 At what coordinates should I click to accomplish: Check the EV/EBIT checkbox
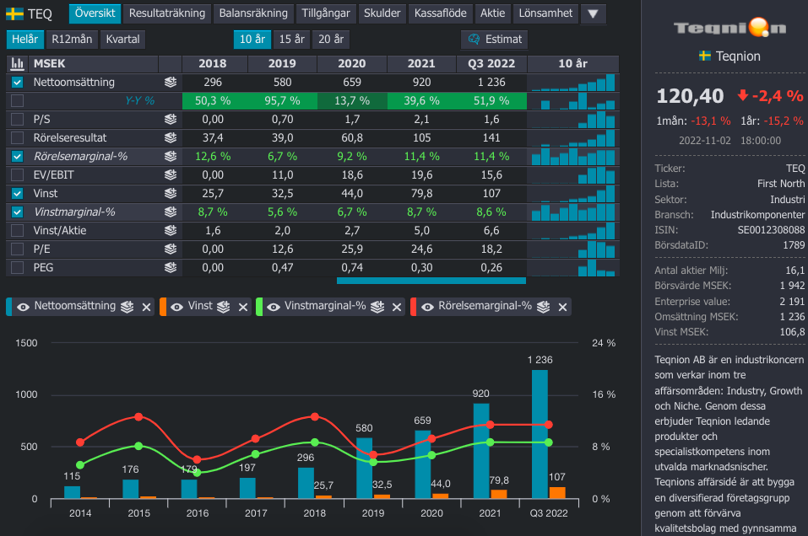click(18, 175)
